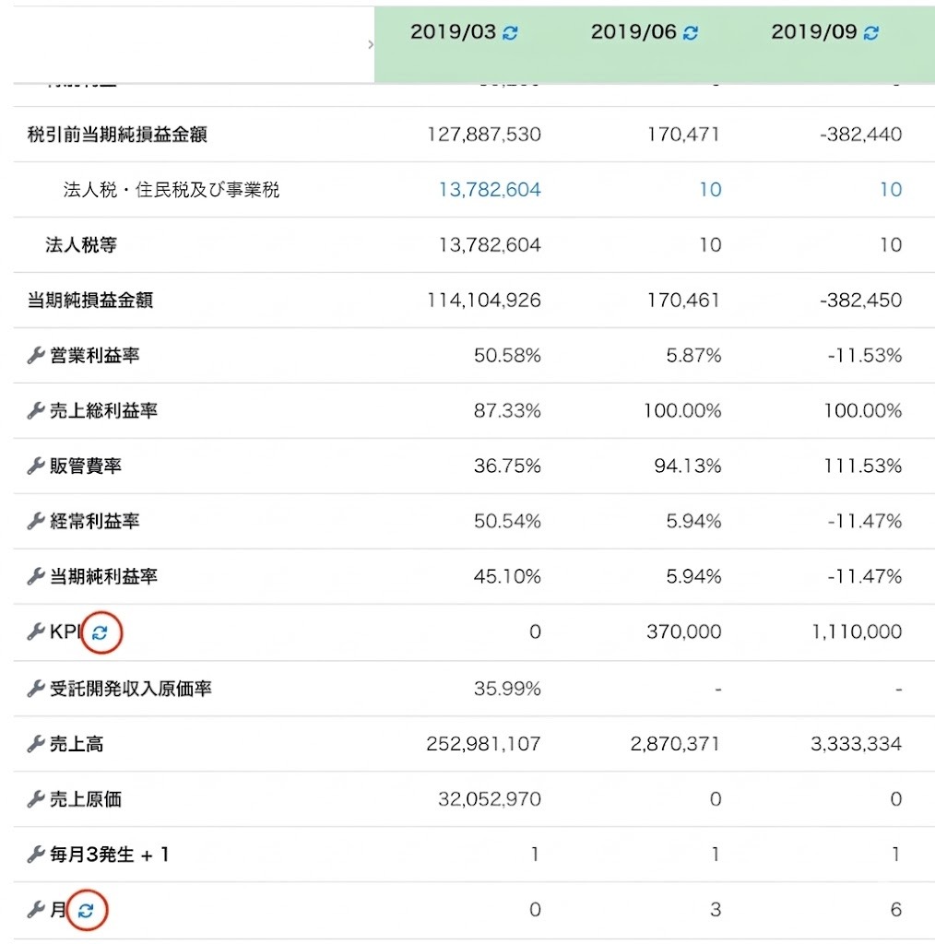
Task: Click the KPI value 1,110,000 cell
Action: point(857,631)
